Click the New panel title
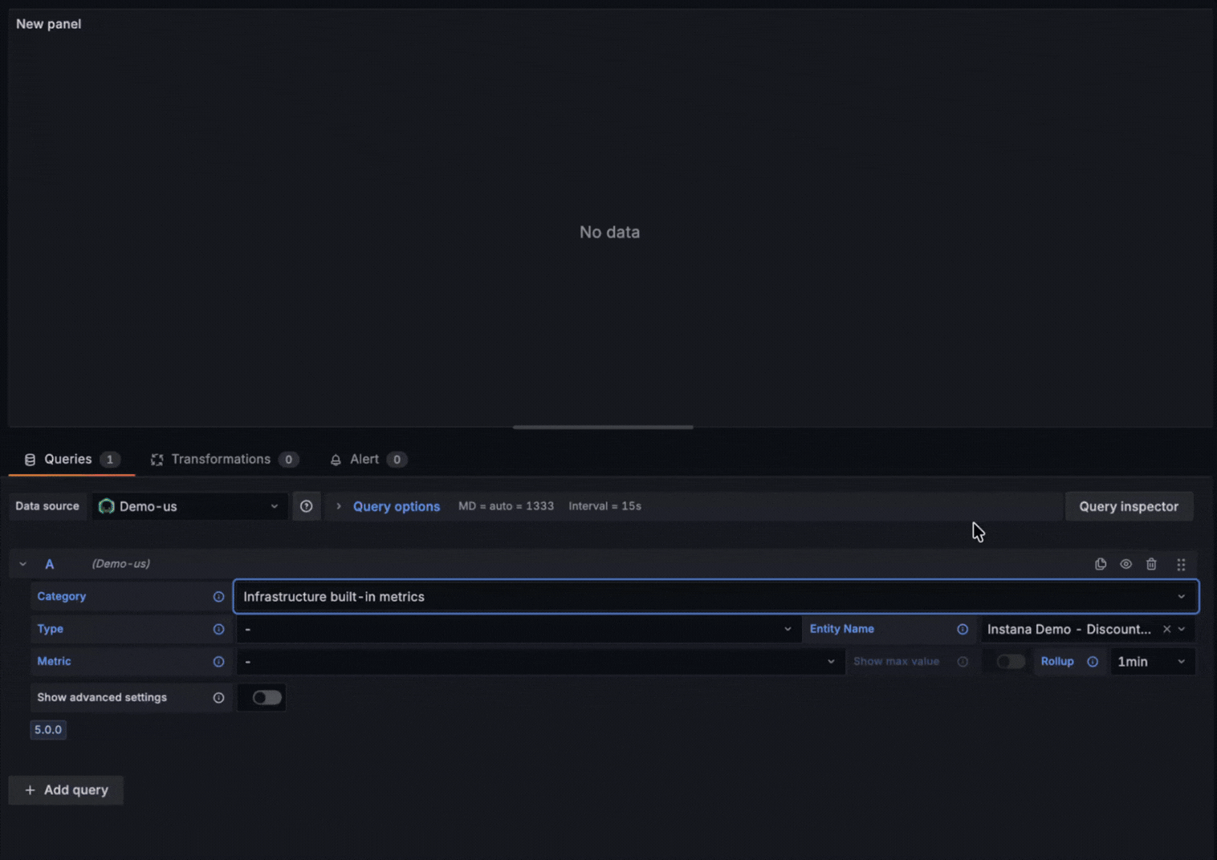Image resolution: width=1217 pixels, height=860 pixels. 49,24
